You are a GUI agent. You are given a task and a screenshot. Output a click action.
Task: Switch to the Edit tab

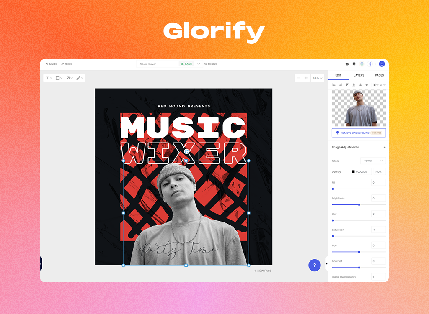(339, 75)
